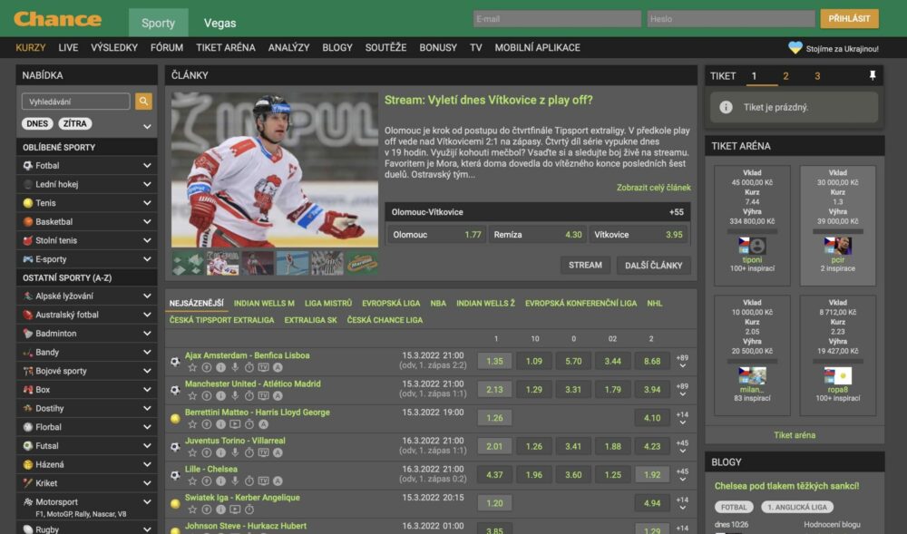907x534 pixels.
Task: Click stream video icon in Swiatek Iga row
Action: (x=235, y=510)
